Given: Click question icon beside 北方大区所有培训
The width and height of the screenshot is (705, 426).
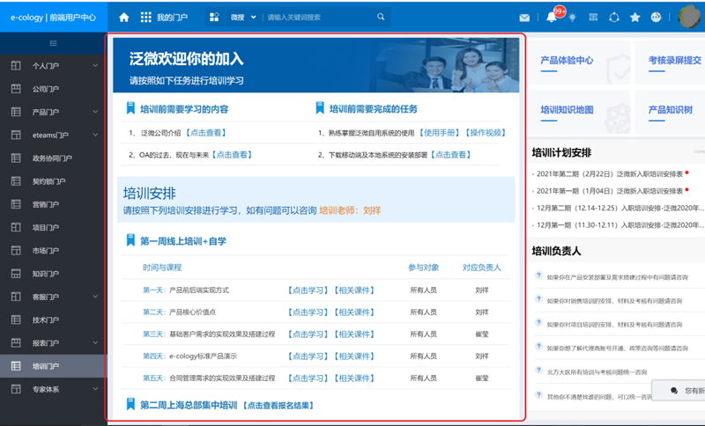Looking at the screenshot, I should click(x=538, y=370).
